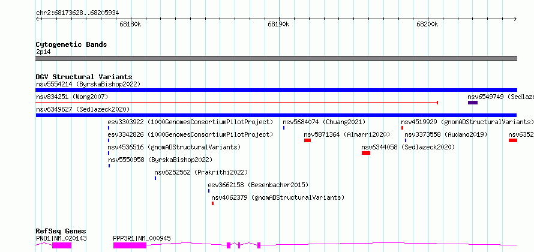534x252 pixels.
Task: Open the nsv6344058 (Sedlazeck2020) label
Action: (408, 147)
